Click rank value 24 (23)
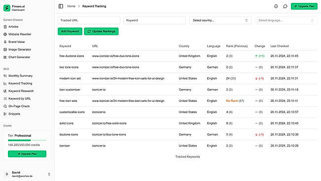 tap(231, 78)
